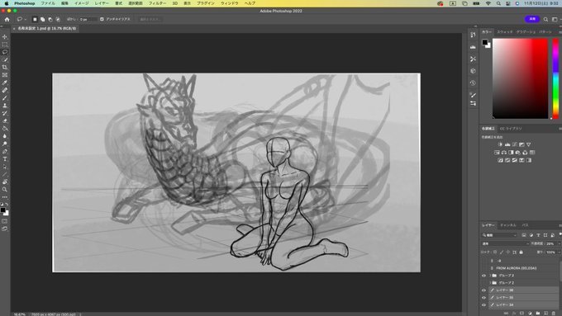Add a Levels adjustment

click(x=507, y=144)
